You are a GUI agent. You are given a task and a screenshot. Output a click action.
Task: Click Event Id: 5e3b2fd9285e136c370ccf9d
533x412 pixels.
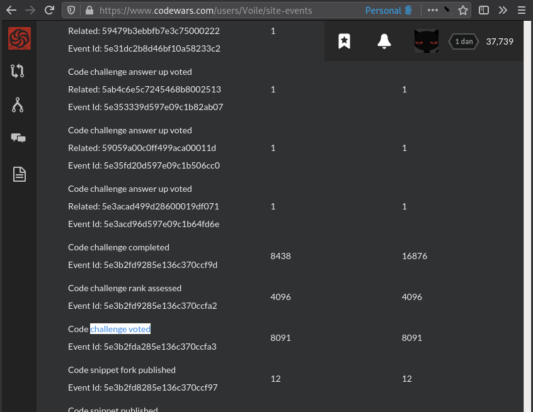pyautogui.click(x=143, y=265)
